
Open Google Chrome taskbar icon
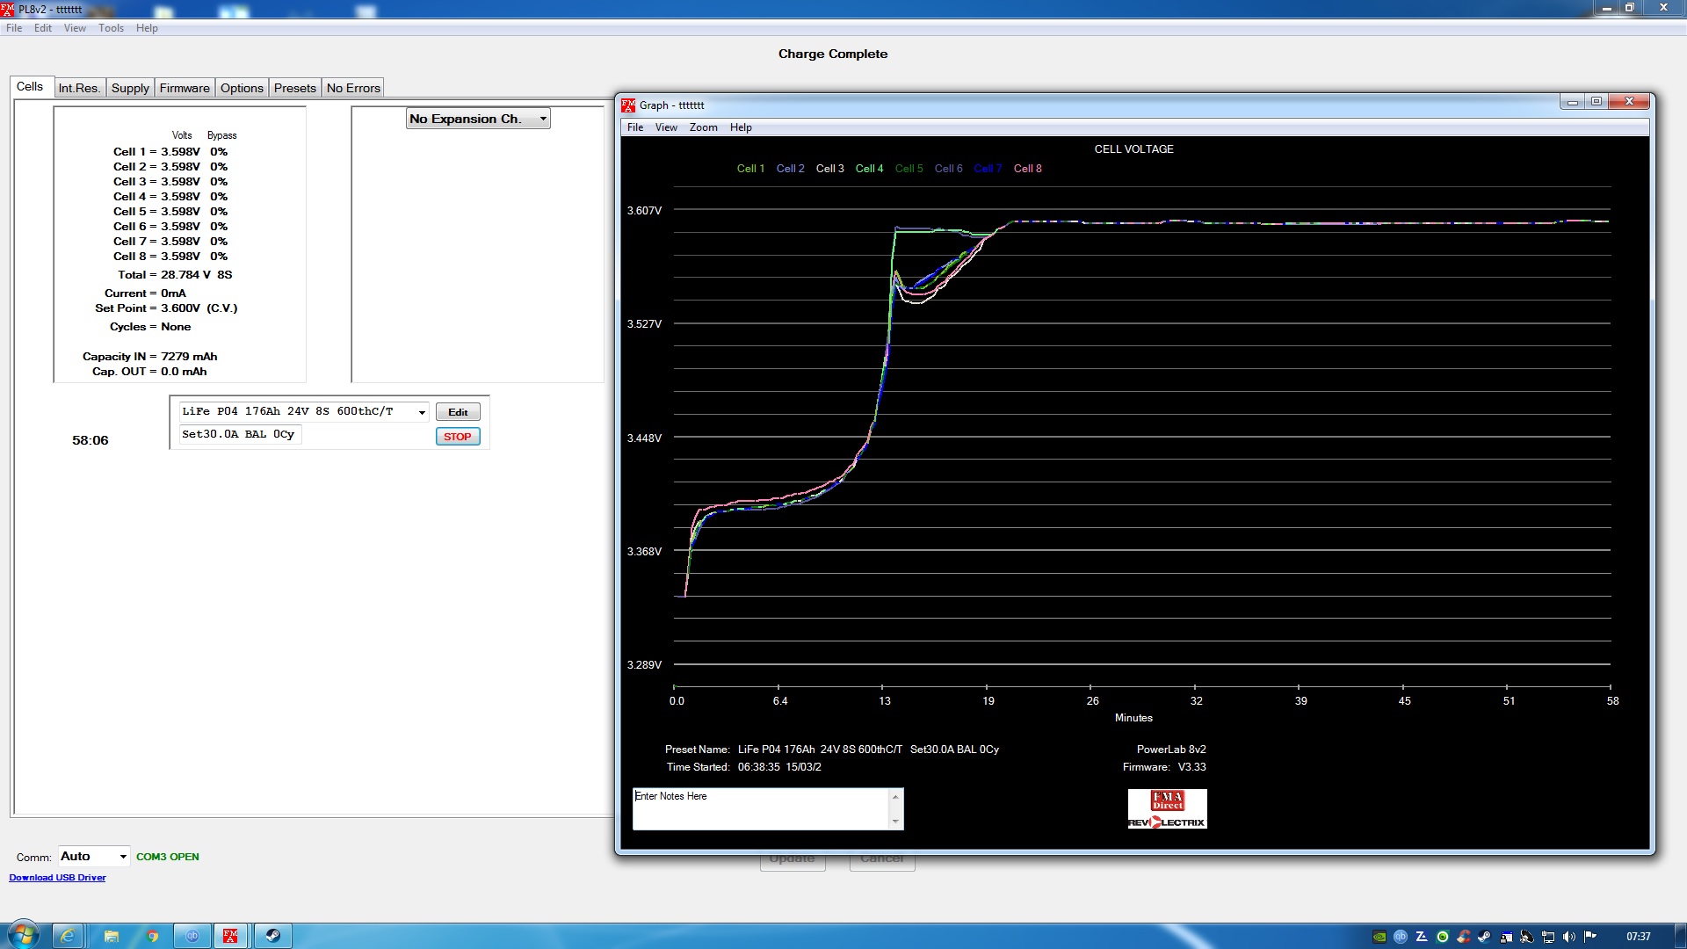(152, 936)
